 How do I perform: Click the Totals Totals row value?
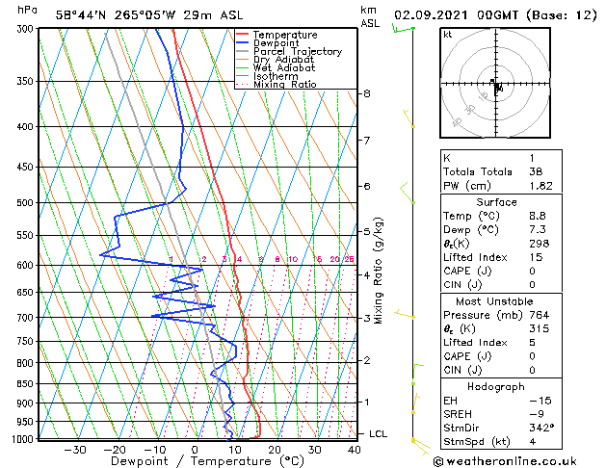[537, 170]
